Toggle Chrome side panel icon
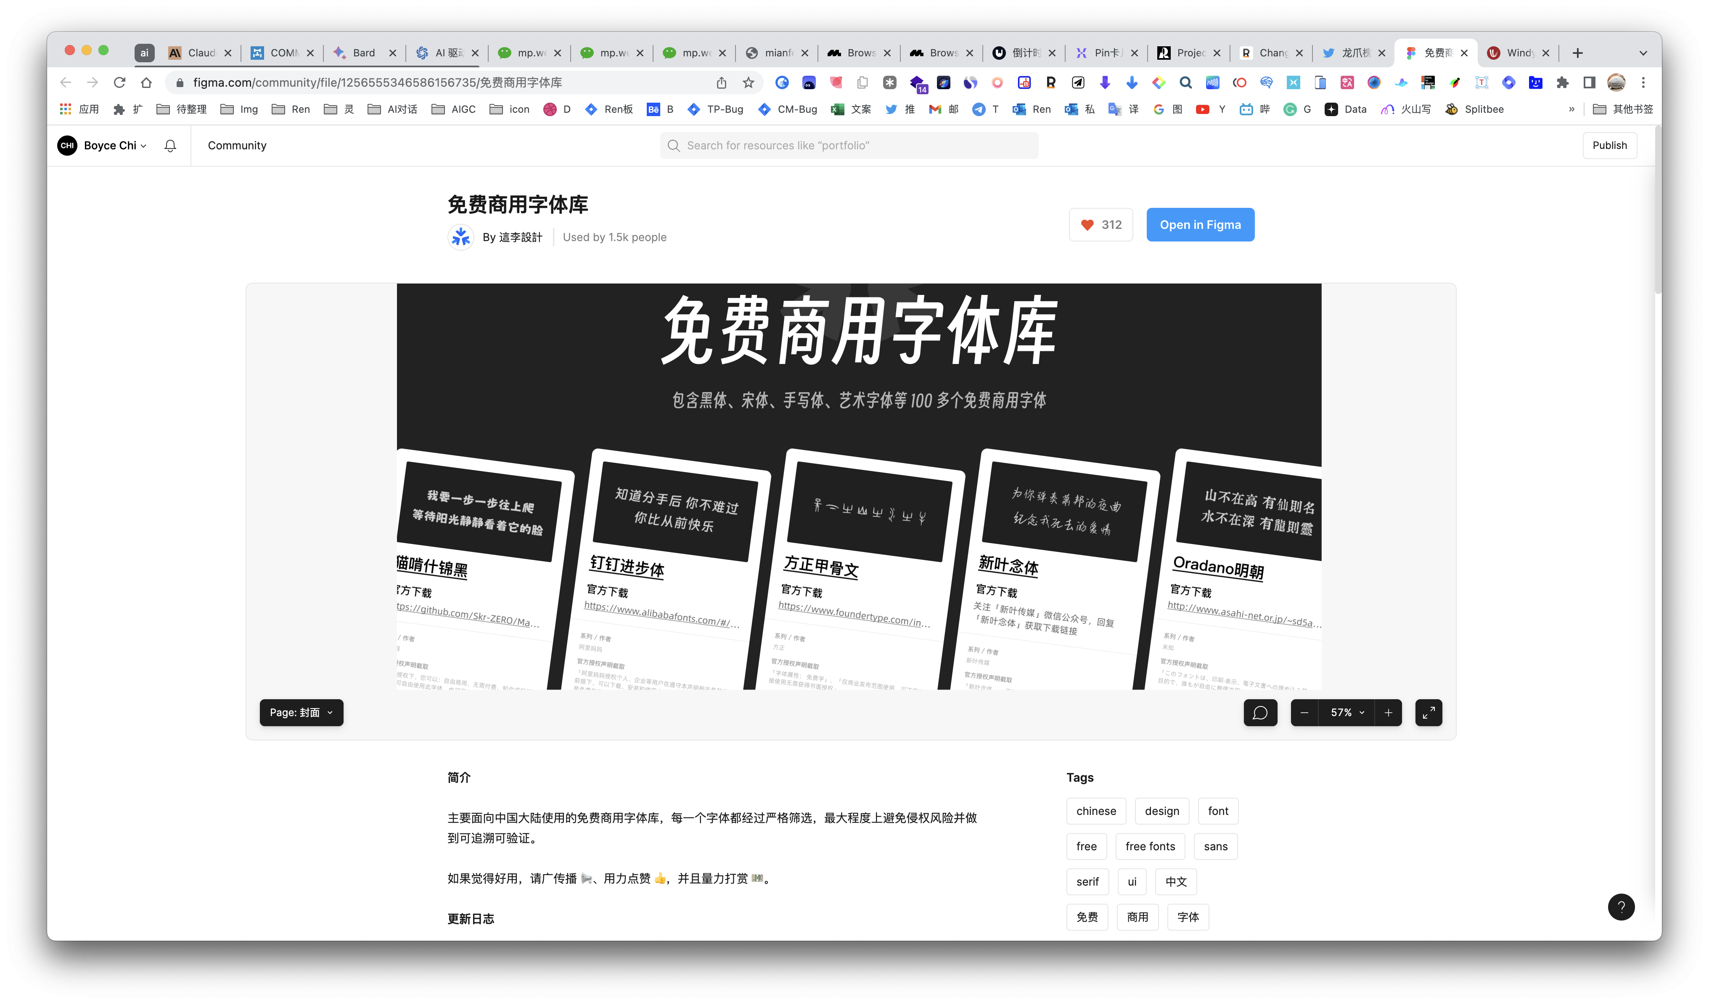 click(x=1589, y=83)
